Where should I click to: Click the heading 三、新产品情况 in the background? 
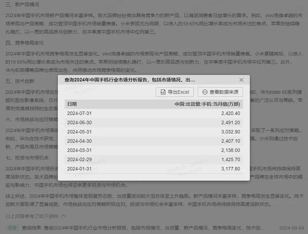(x=22, y=5)
